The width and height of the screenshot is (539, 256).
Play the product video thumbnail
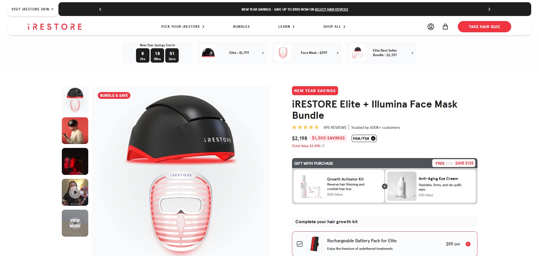tap(75, 192)
